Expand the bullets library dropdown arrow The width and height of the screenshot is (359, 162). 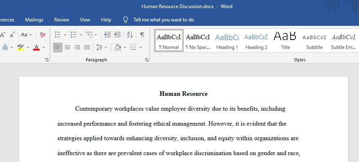click(x=65, y=35)
